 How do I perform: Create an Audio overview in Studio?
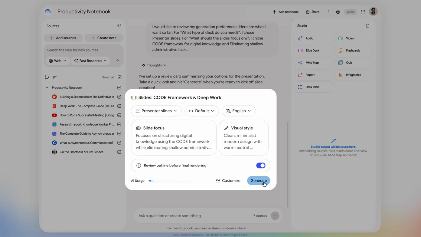(313, 38)
